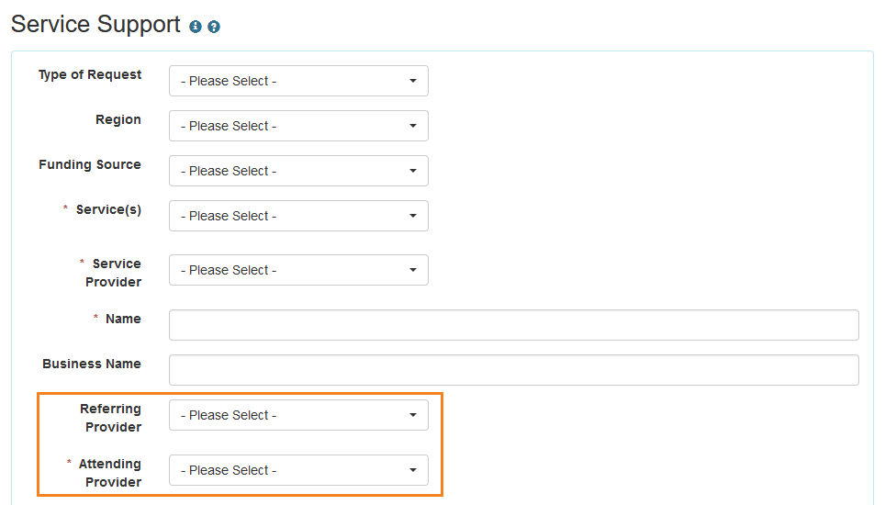The image size is (885, 505).
Task: Open the Type of Request dropdown
Action: click(298, 81)
